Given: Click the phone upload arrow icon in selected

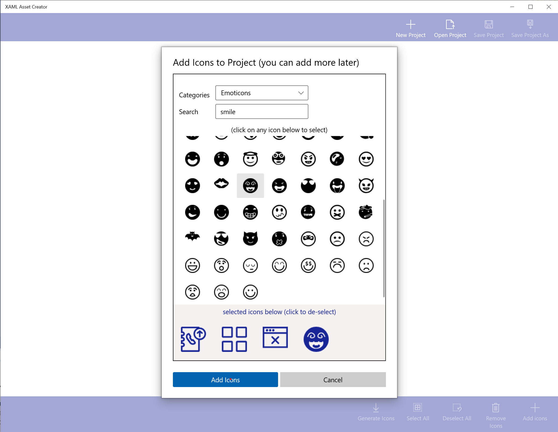Looking at the screenshot, I should (x=193, y=339).
